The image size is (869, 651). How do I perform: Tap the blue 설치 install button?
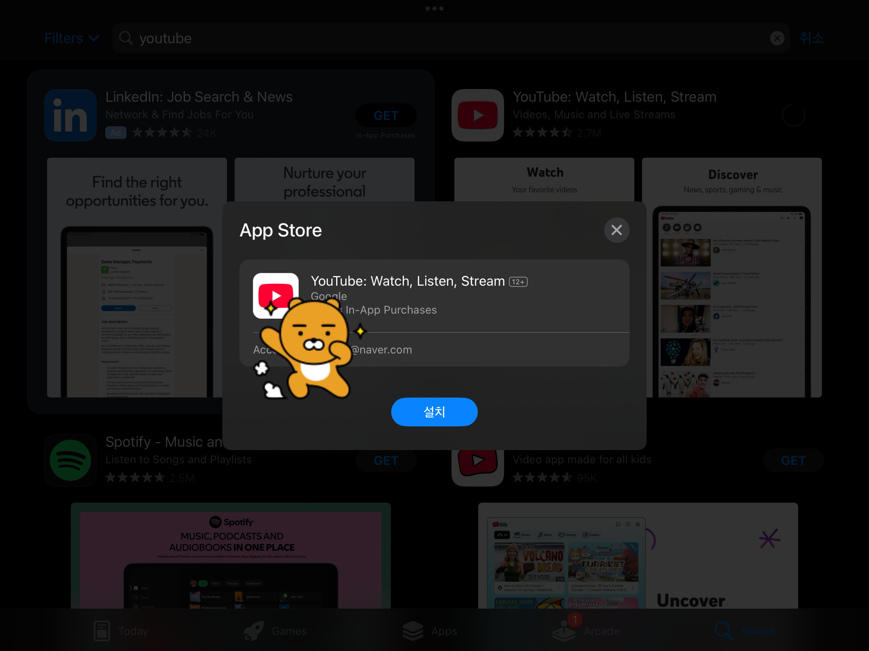pos(434,412)
